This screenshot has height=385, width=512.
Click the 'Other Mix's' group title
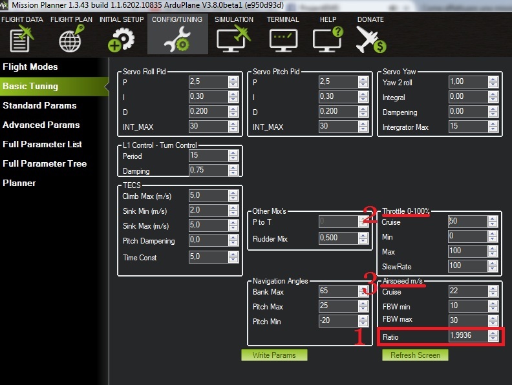pos(269,211)
